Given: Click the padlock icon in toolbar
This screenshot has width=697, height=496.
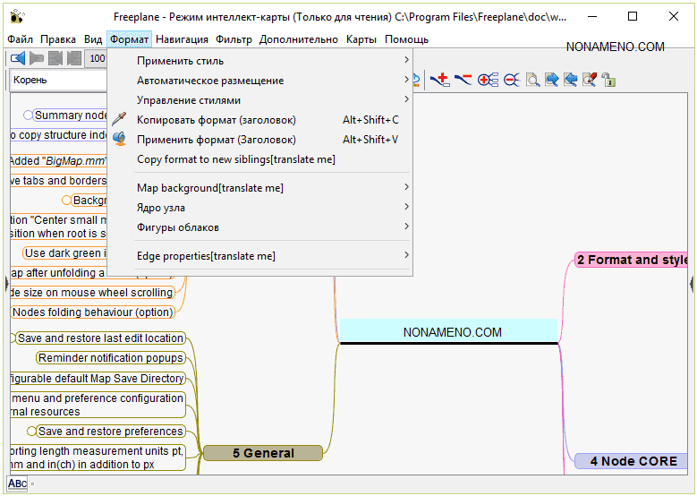Looking at the screenshot, I should pyautogui.click(x=608, y=80).
